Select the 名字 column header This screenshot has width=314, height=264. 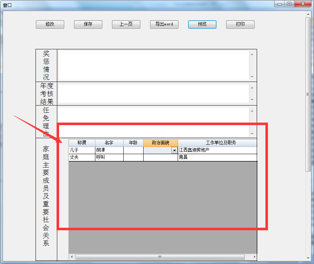tap(109, 143)
